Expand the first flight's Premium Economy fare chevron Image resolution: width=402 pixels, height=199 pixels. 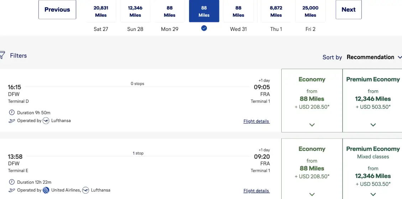pos(373,125)
